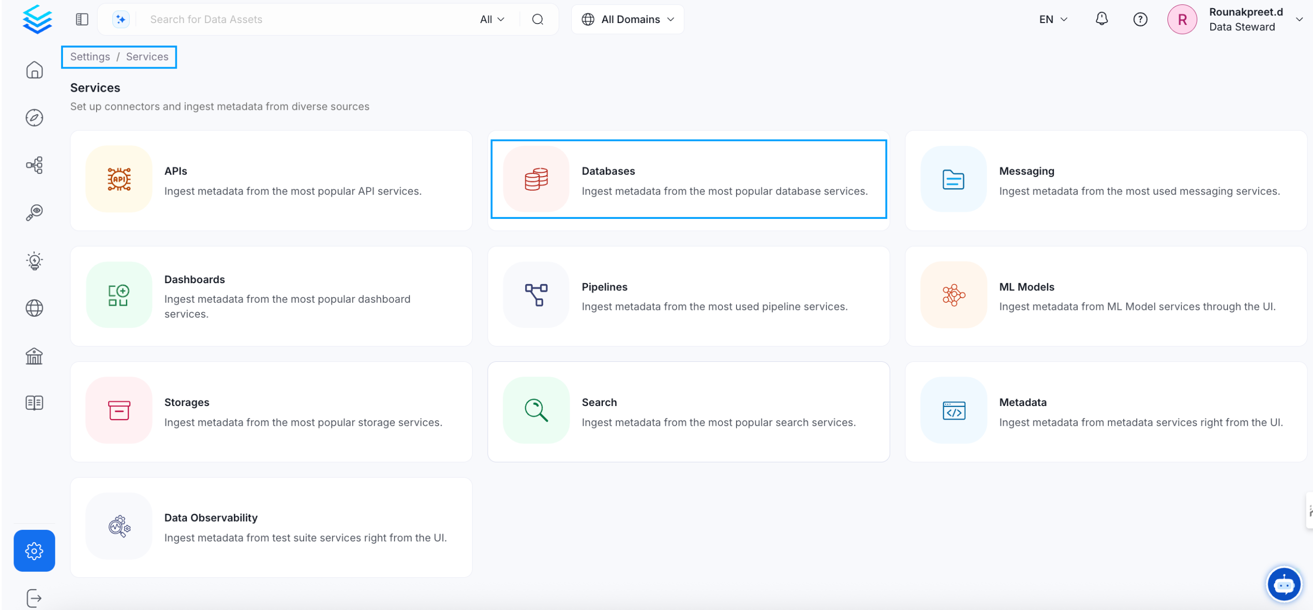Open the EN language dropdown
1313x610 pixels.
[x=1053, y=19]
